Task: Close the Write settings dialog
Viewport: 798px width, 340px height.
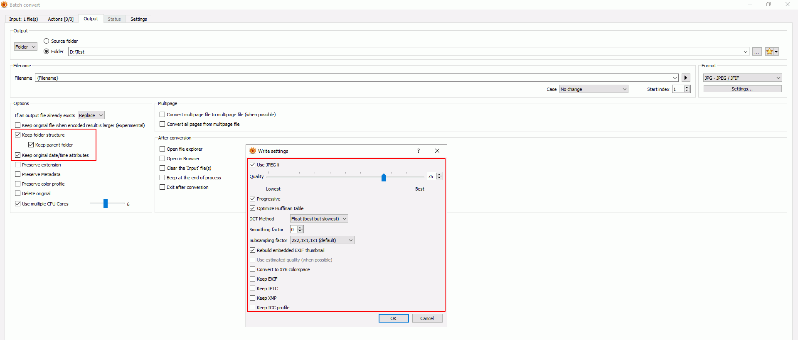Action: click(x=437, y=151)
